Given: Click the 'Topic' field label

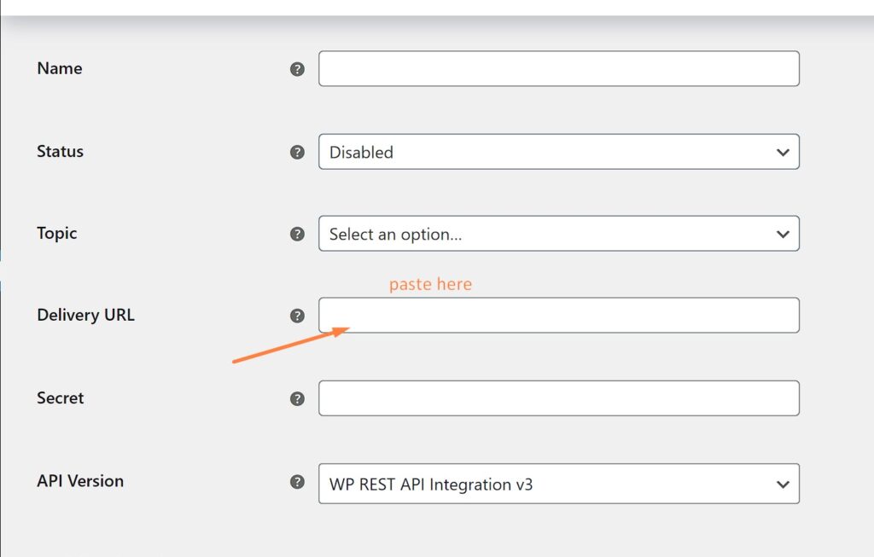Looking at the screenshot, I should pos(57,233).
